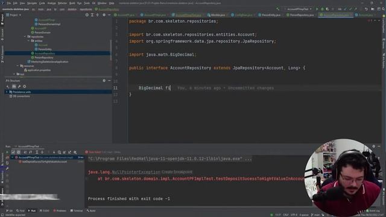Collapse AccountPFImplTest node in test results
Screen dimensions: 386x217
coord(12,157)
